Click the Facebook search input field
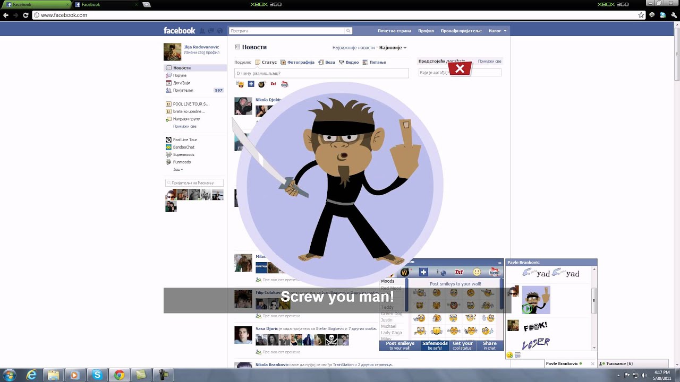The height and width of the screenshot is (382, 680). (x=287, y=31)
